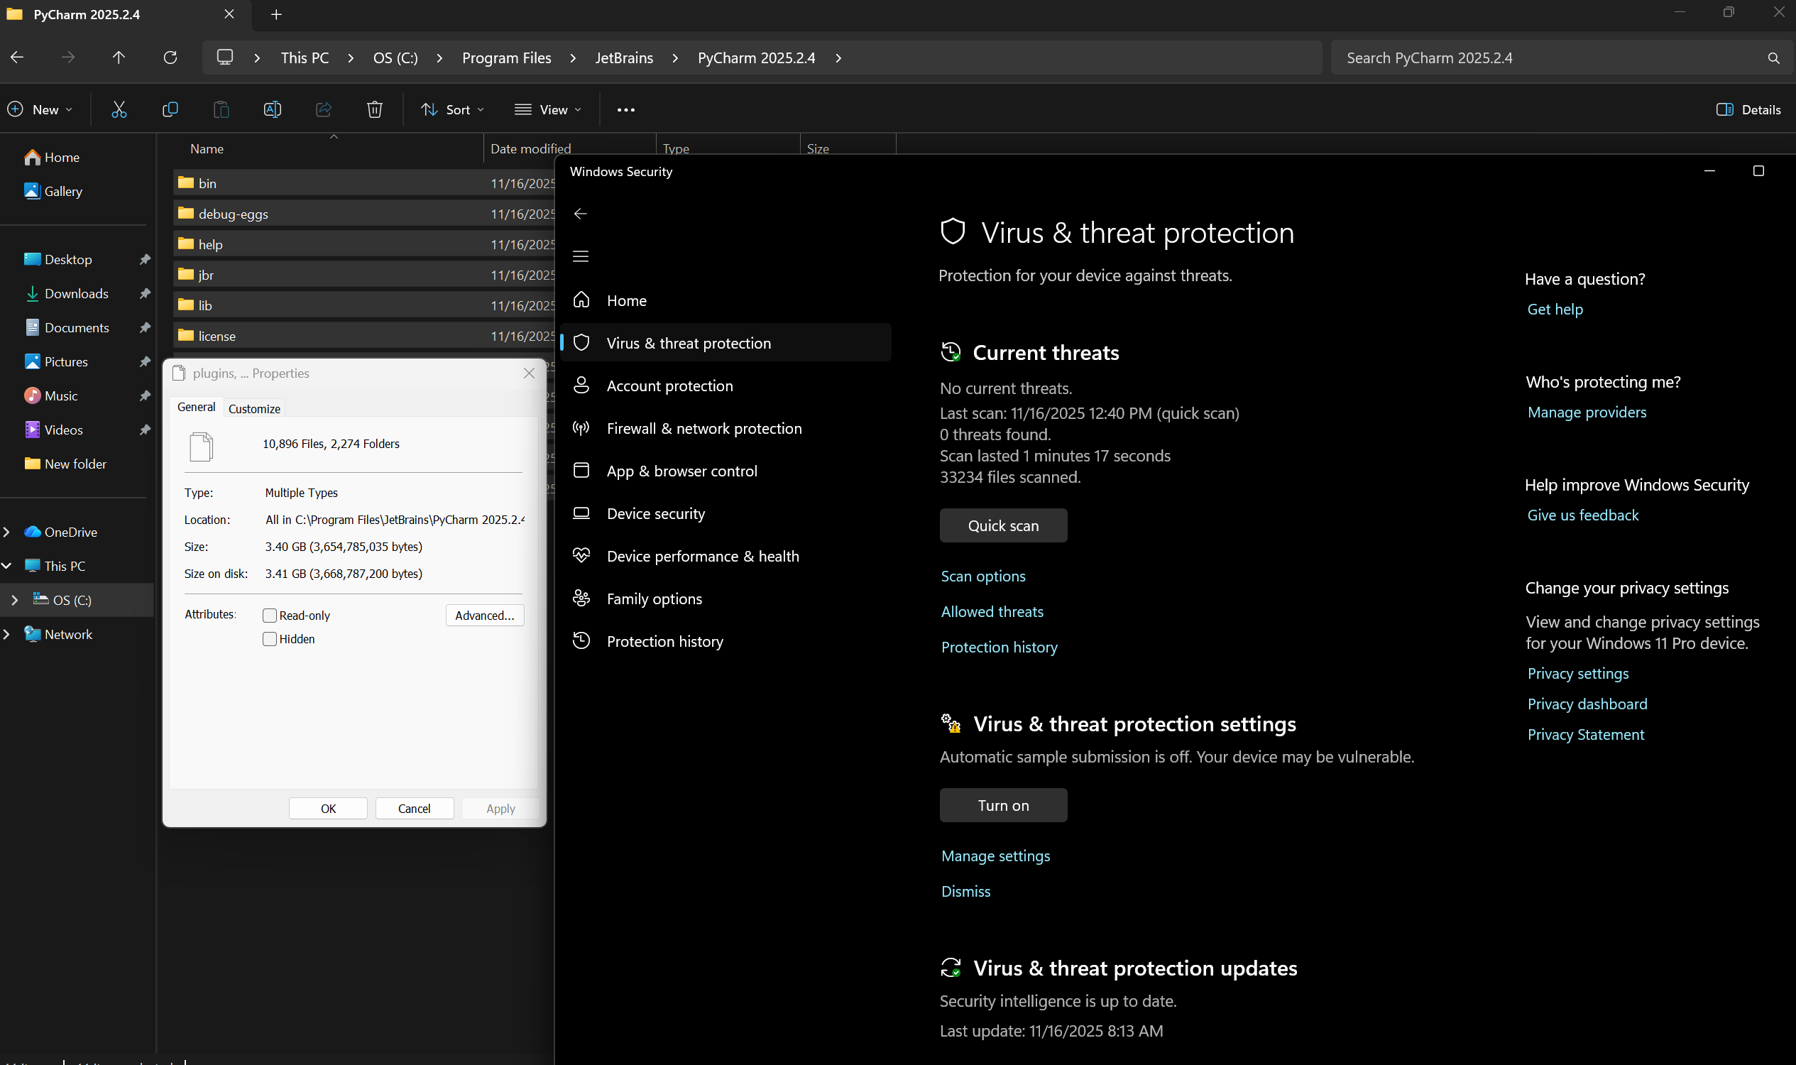The image size is (1796, 1065).
Task: Click the Copy icon in Explorer toolbar
Action: pyautogui.click(x=170, y=109)
